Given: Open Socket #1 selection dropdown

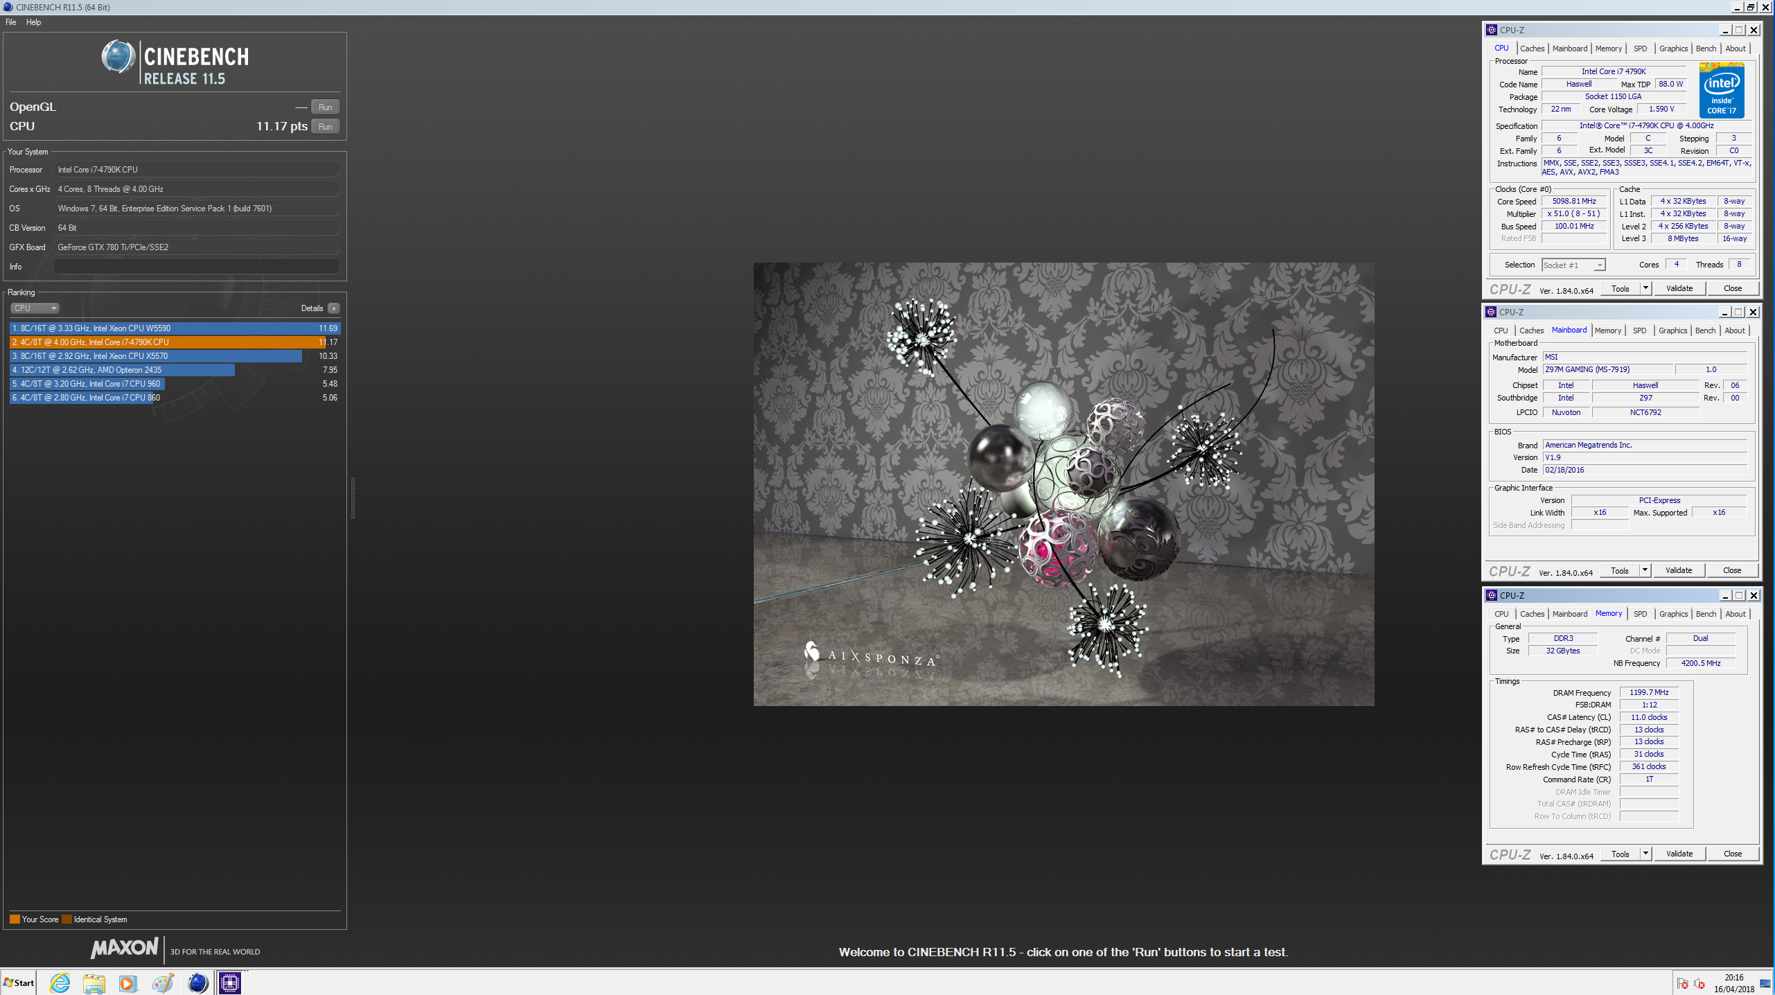Looking at the screenshot, I should point(1573,265).
